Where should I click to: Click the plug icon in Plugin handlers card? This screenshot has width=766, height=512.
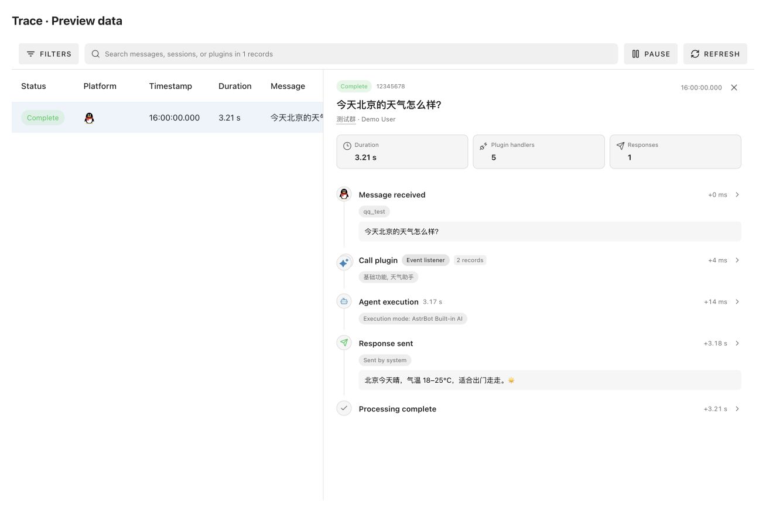click(x=484, y=146)
